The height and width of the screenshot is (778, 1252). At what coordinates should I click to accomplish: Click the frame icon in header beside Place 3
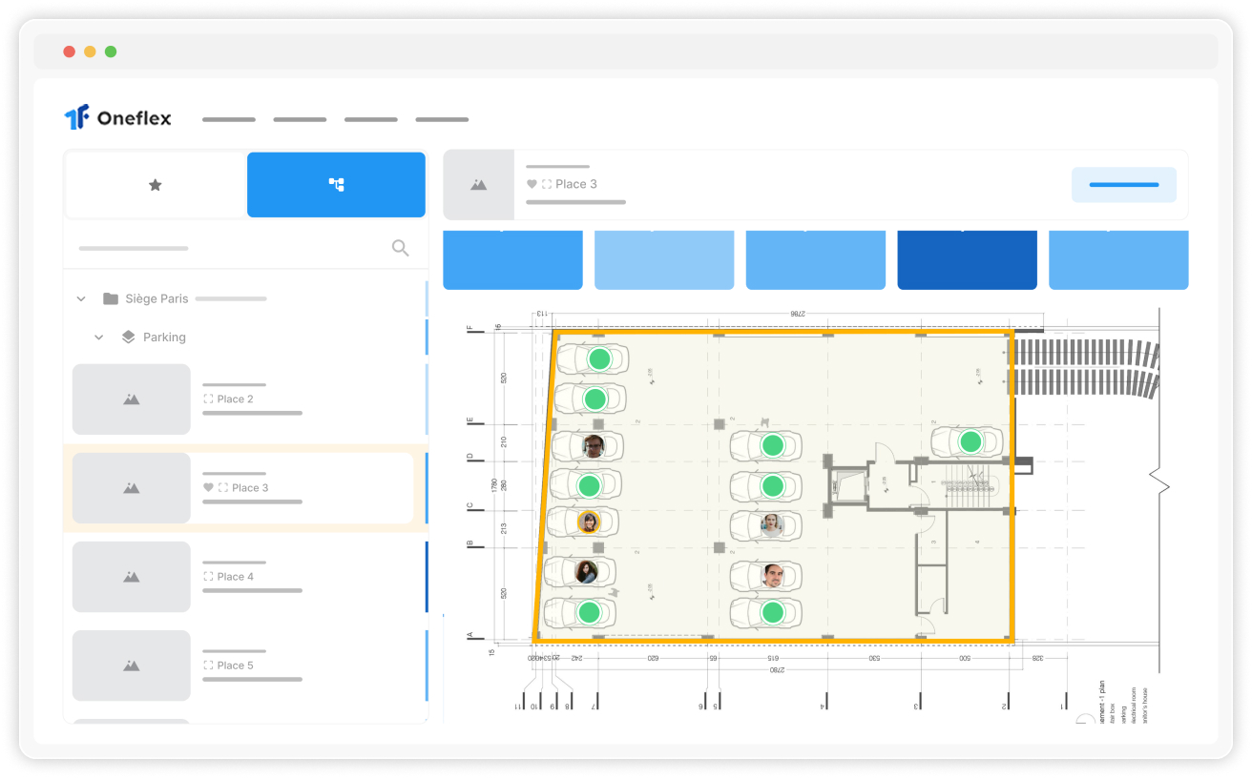[x=547, y=184]
